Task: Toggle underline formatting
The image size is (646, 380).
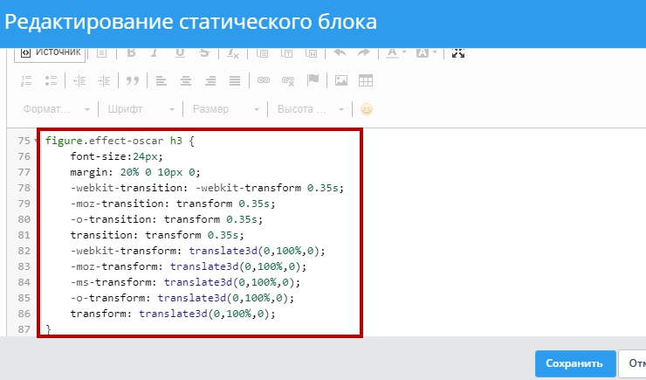Action: (180, 52)
